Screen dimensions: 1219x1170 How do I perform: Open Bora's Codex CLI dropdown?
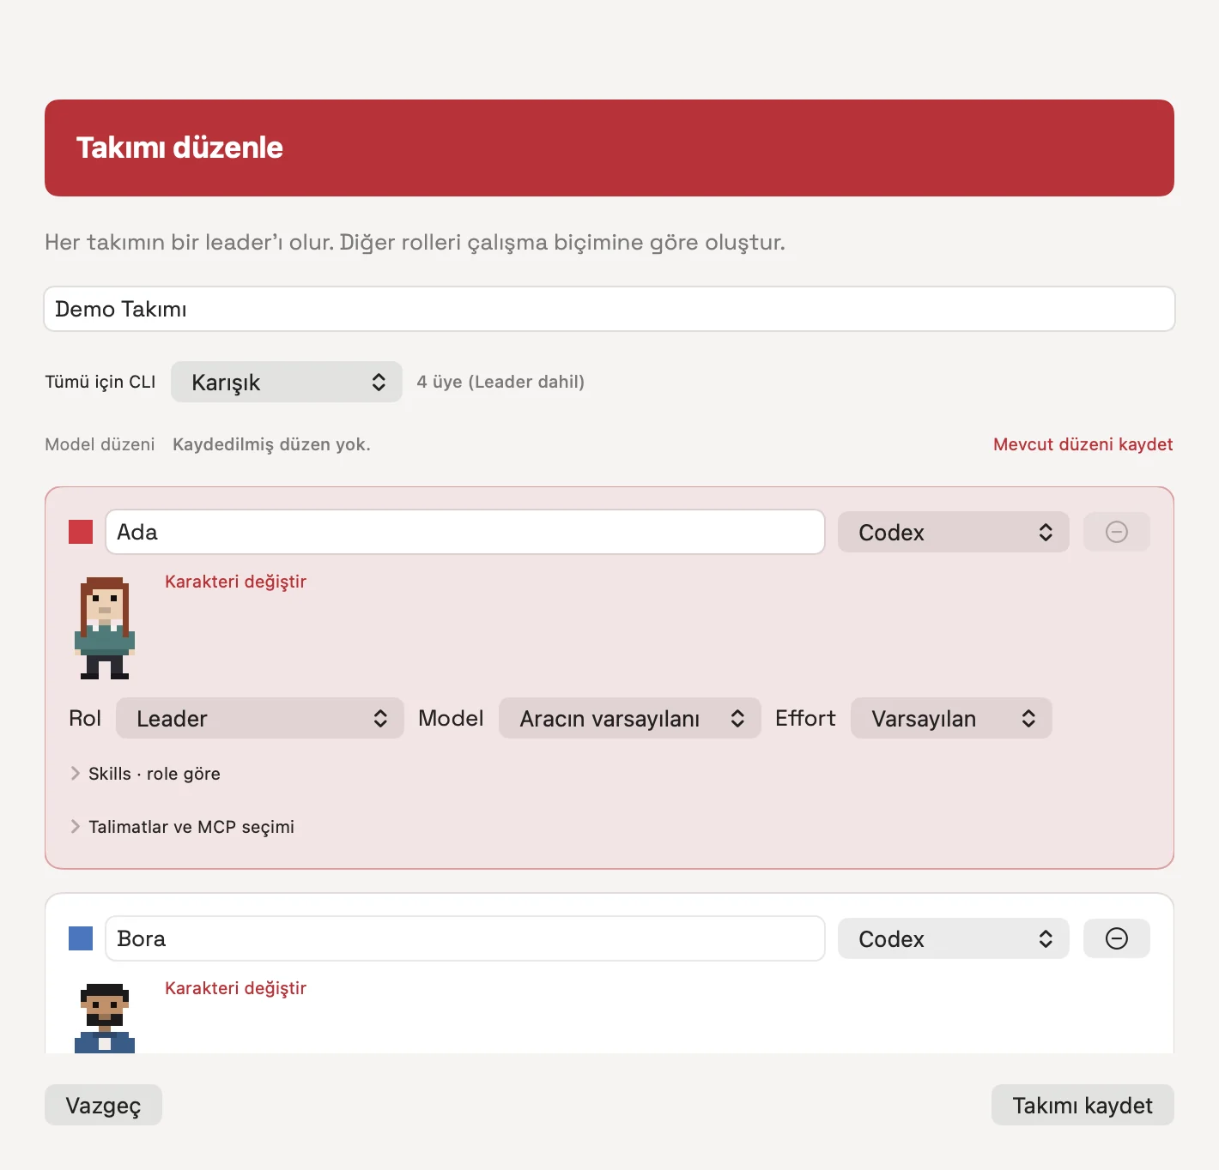point(954,938)
